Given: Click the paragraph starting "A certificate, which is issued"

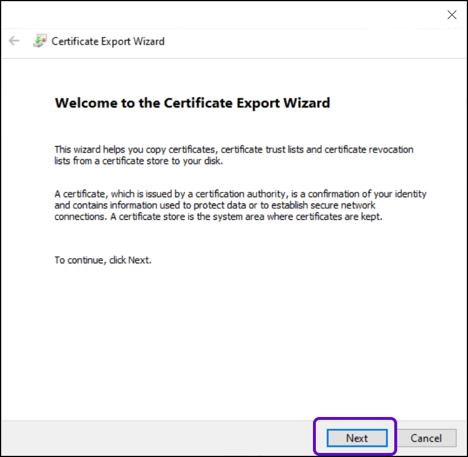Looking at the screenshot, I should pyautogui.click(x=240, y=205).
